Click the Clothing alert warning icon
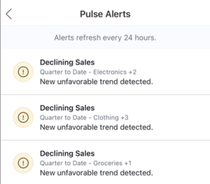Image resolution: width=210 pixels, height=184 pixels. point(23,117)
